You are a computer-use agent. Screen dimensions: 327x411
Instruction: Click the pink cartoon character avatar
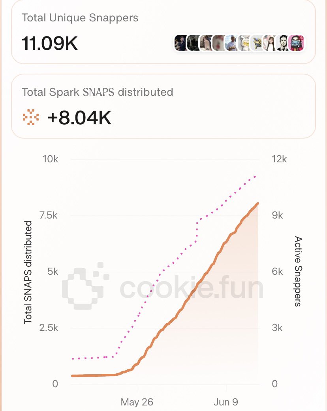pos(297,43)
